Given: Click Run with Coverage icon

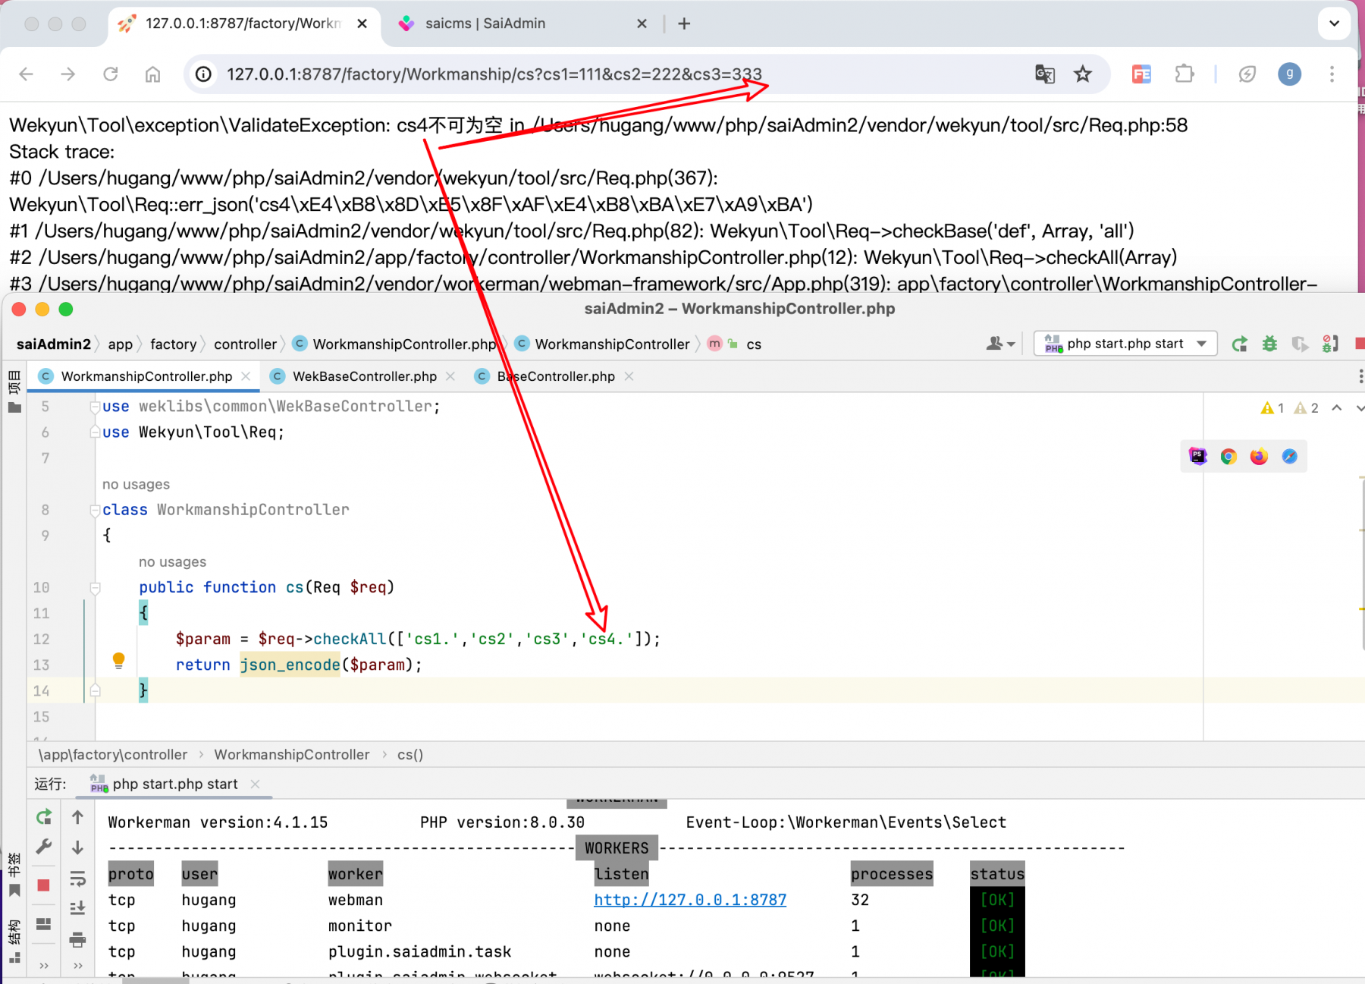Looking at the screenshot, I should point(1300,344).
